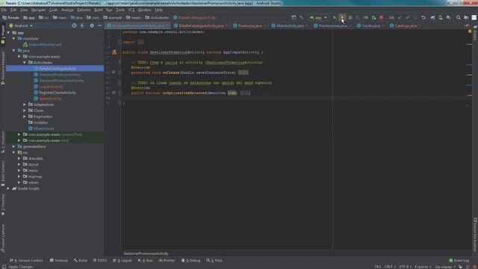Switch to MainActivity.java tab
Image resolution: width=478 pixels, height=269 pixels.
(290, 25)
